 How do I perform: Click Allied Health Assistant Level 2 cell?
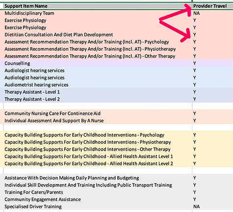coord(98,163)
